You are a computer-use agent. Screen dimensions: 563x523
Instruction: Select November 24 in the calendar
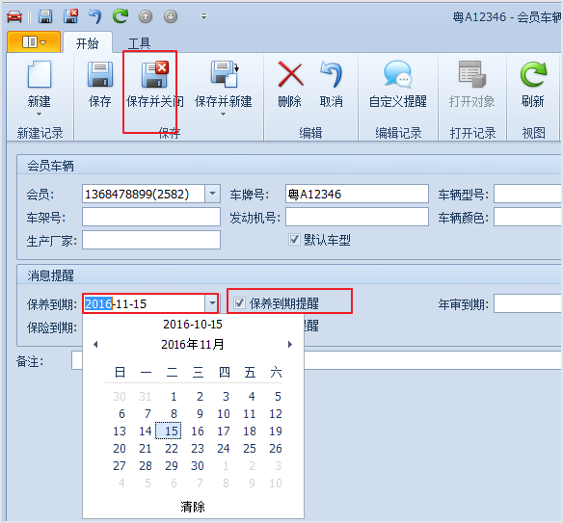click(x=224, y=449)
